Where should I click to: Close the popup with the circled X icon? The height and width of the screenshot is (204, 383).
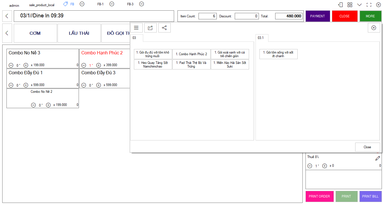click(374, 28)
